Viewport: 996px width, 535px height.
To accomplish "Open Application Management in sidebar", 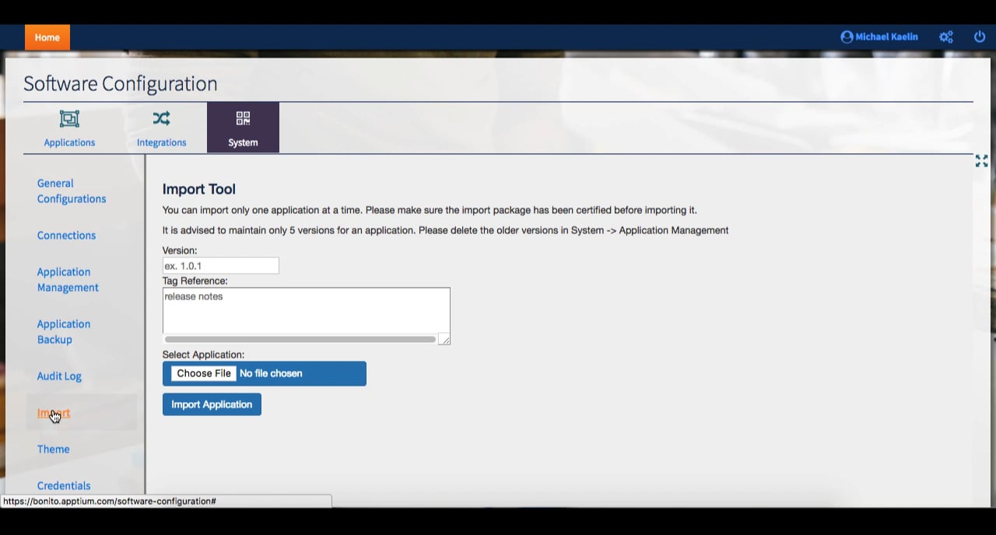I will [68, 280].
